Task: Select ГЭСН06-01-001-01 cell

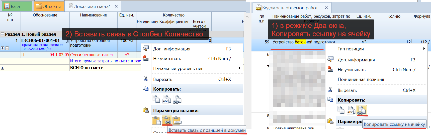Action: [40, 40]
